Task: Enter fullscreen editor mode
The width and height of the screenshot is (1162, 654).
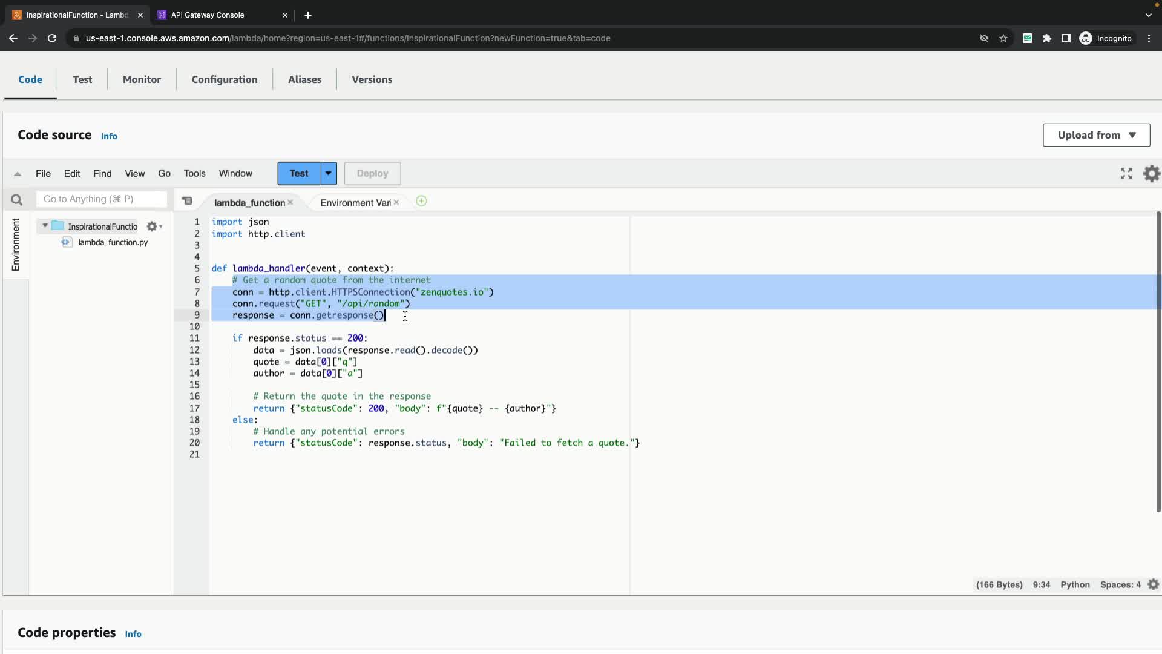Action: click(x=1126, y=174)
